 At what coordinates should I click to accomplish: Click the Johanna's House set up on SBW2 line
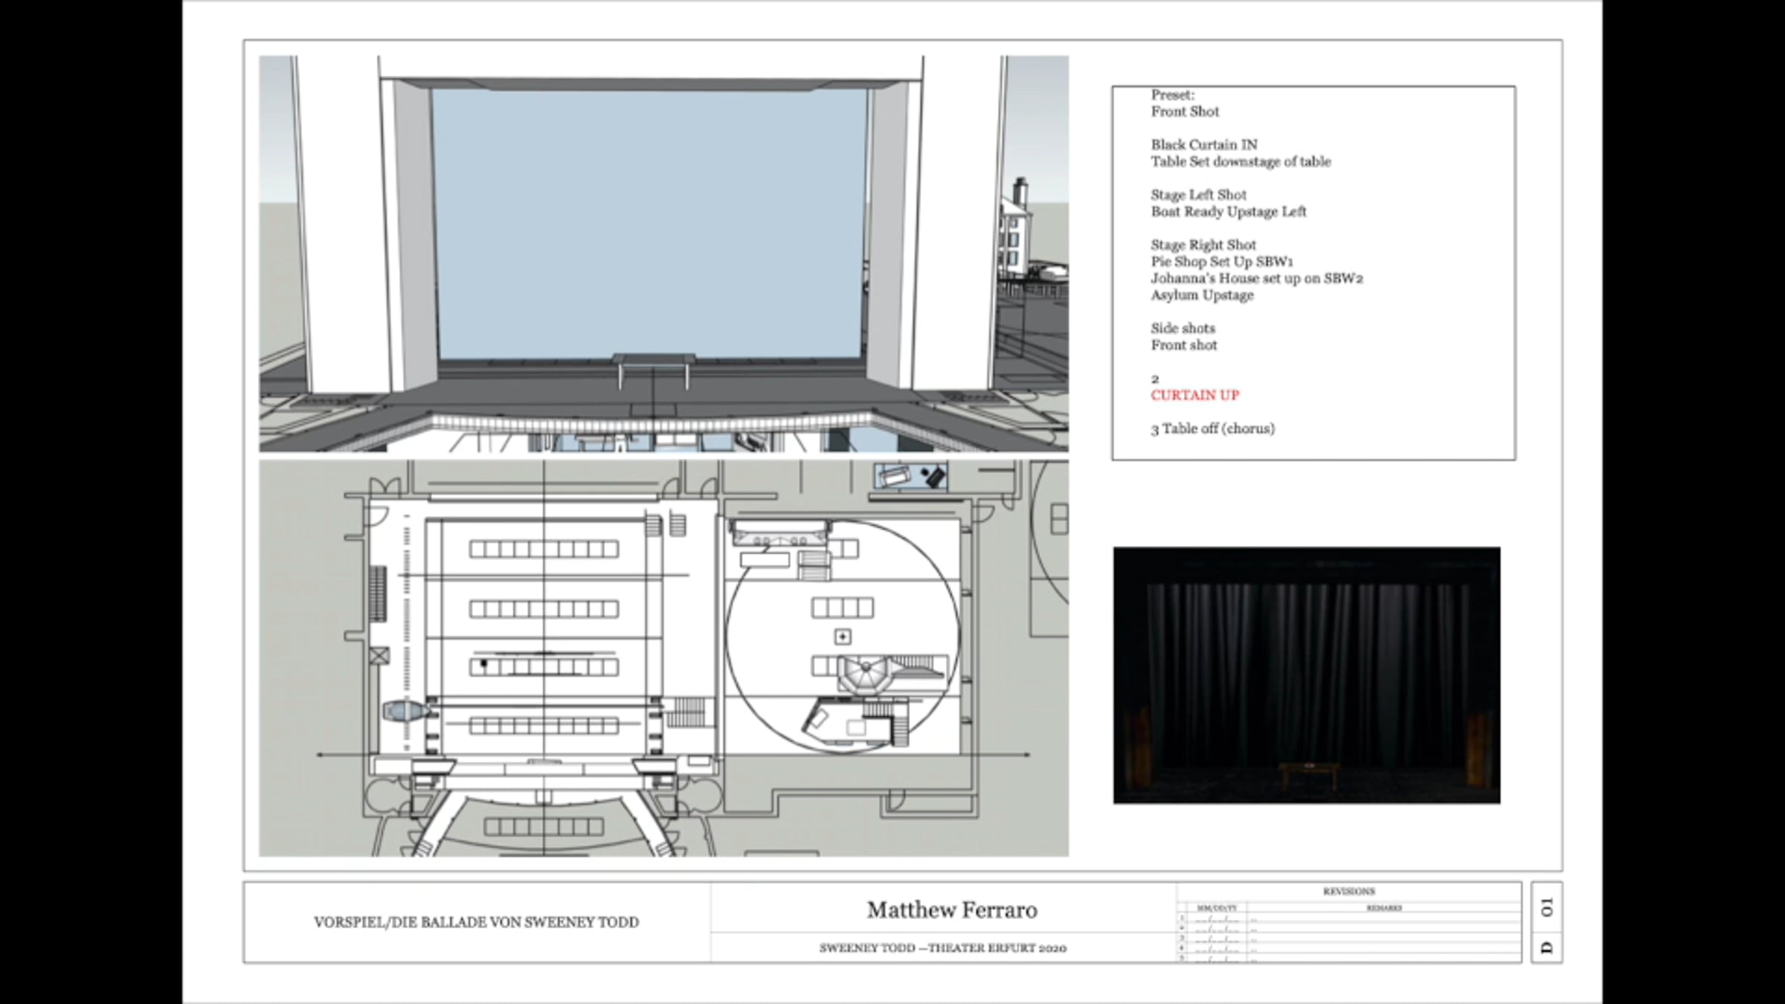[x=1256, y=279]
